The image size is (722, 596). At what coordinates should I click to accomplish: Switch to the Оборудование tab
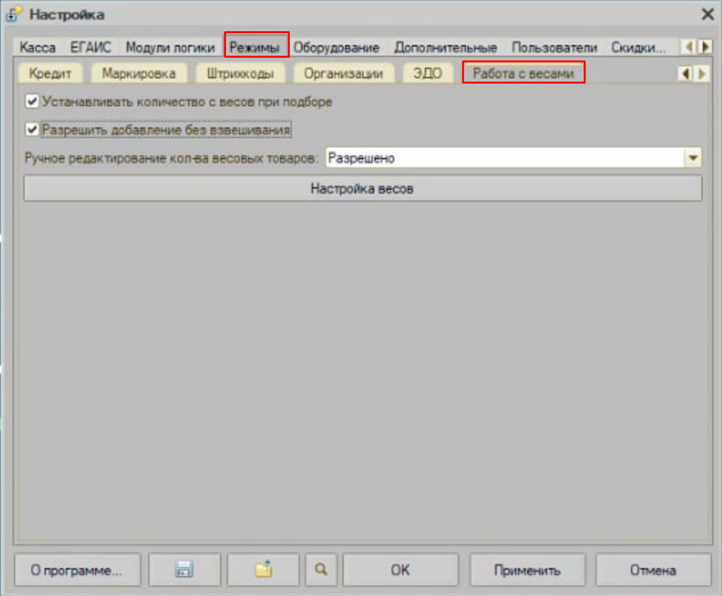pos(336,48)
